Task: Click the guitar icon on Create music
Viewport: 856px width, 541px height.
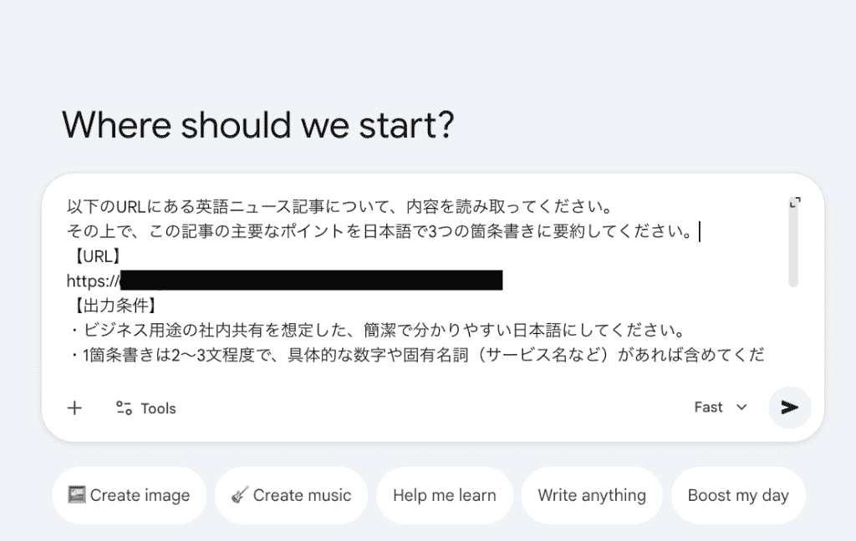Action: 240,495
